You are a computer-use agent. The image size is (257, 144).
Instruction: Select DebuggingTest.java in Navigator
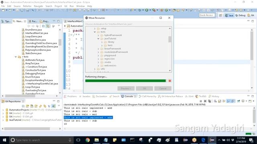35,74
